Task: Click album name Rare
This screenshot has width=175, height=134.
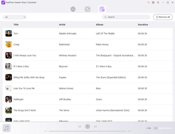Action: [98, 88]
